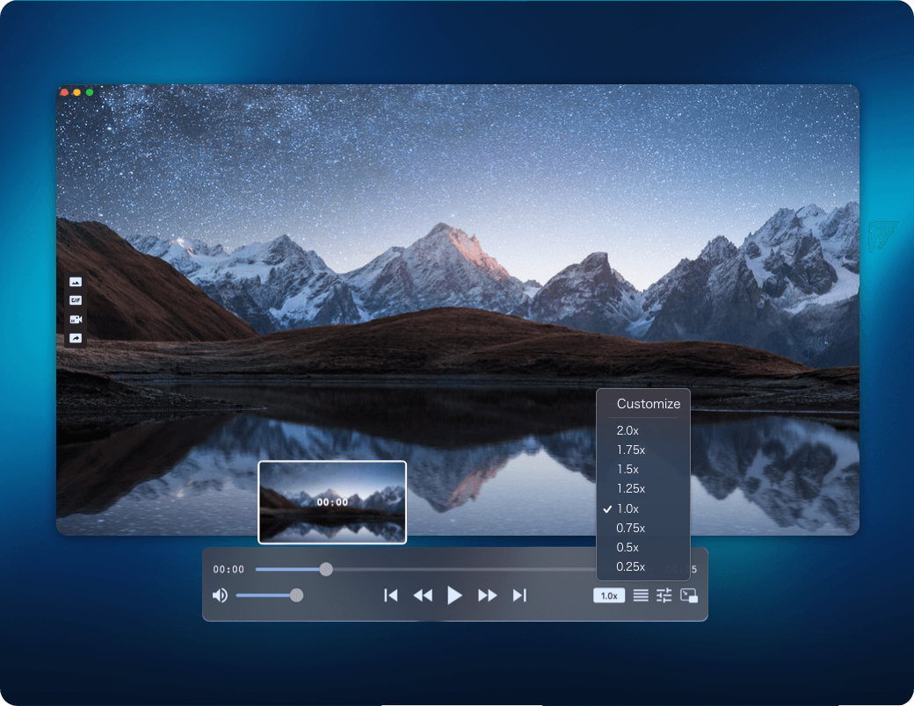914x706 pixels.
Task: Toggle the 1.0x speed dropdown button
Action: coord(609,595)
